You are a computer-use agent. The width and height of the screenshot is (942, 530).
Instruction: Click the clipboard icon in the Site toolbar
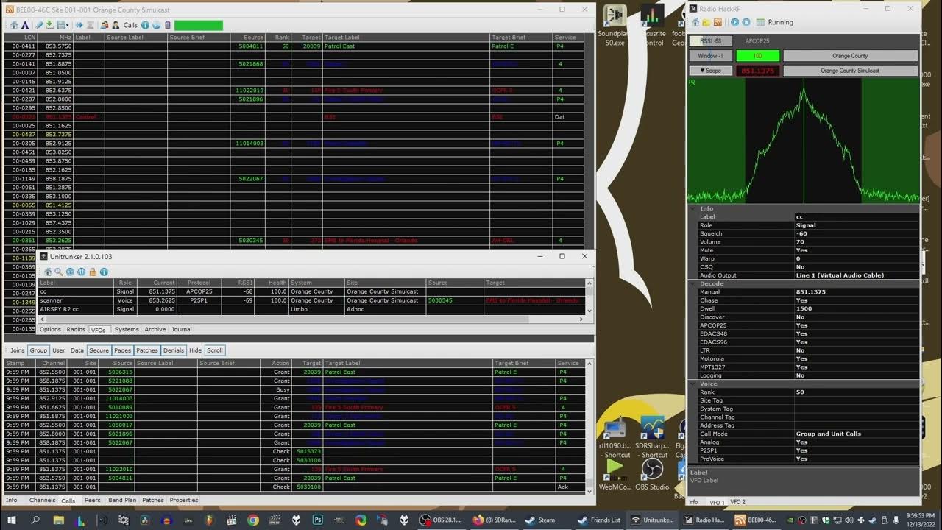click(x=167, y=25)
